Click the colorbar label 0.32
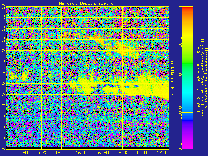This screenshot has width=208, height=156. tap(180, 42)
